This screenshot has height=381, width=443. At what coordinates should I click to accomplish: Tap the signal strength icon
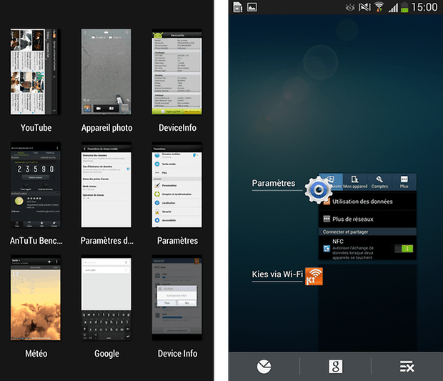tap(393, 7)
